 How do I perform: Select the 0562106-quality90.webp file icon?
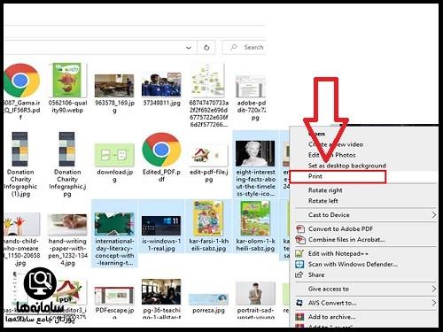(67, 81)
